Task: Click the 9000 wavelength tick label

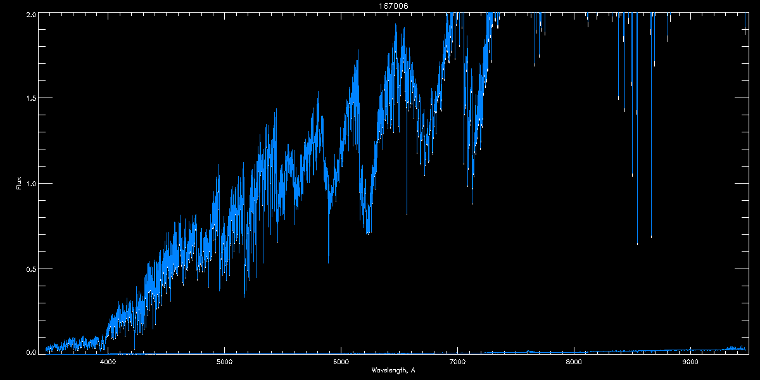Action: tap(690, 362)
